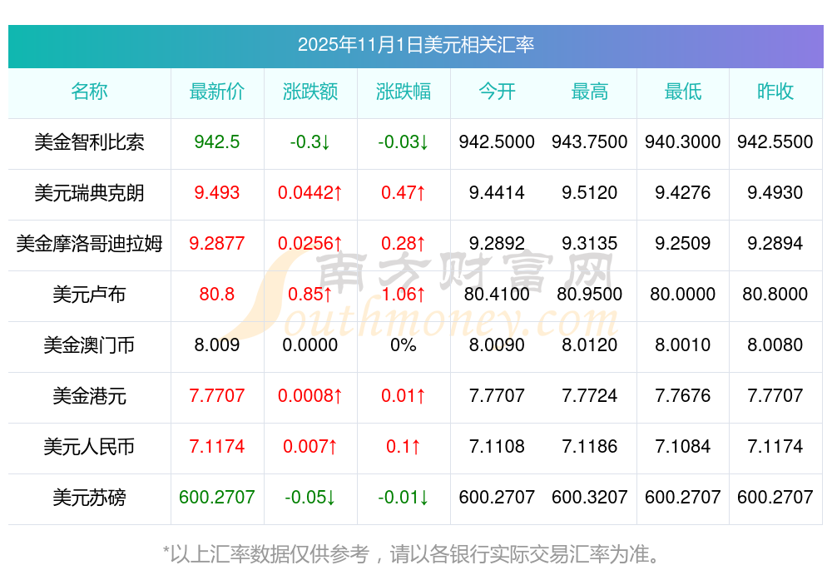The width and height of the screenshot is (832, 580).
Task: Select the 美元瑞典克朗 currency pair
Action: [x=89, y=193]
